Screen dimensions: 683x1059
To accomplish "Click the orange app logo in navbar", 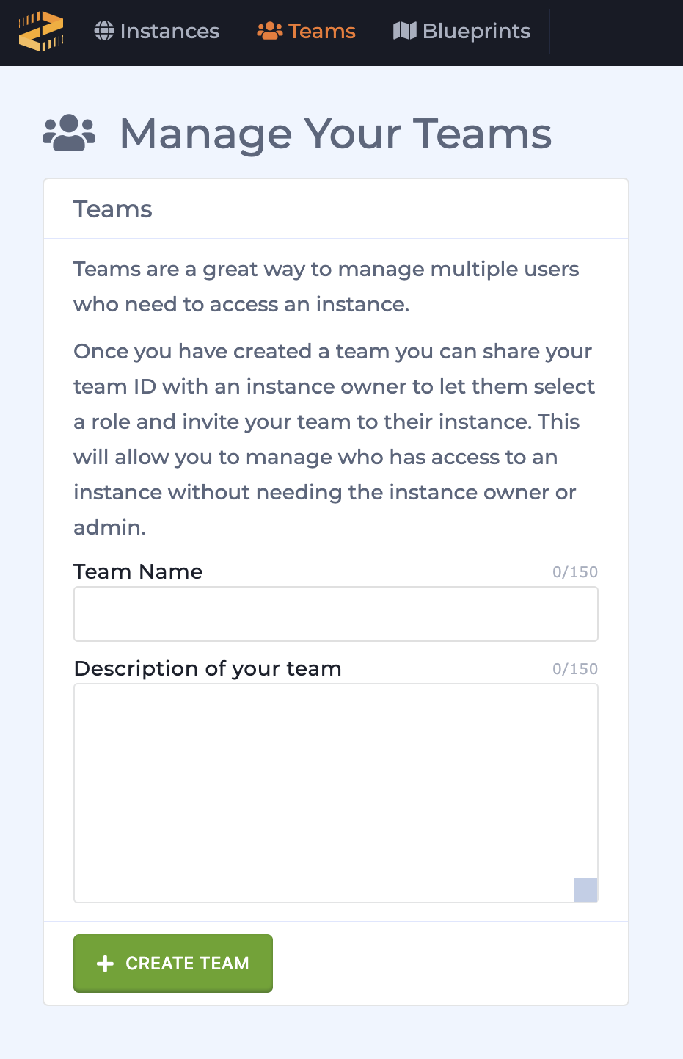I will (x=41, y=32).
